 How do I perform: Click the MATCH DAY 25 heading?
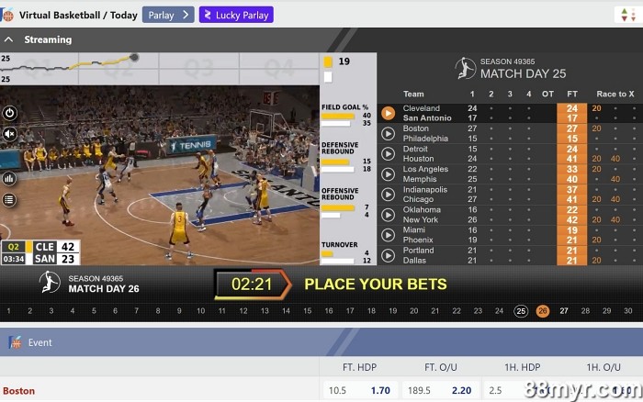523,73
